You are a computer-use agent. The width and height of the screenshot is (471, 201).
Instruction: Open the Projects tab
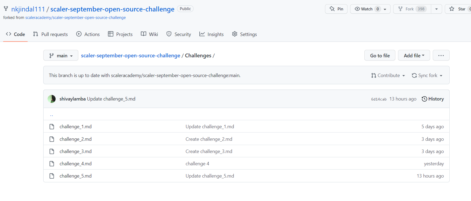coord(120,34)
